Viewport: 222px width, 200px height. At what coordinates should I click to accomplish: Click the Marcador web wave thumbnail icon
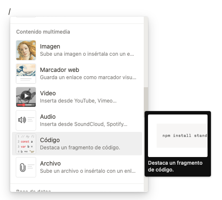coord(26,74)
